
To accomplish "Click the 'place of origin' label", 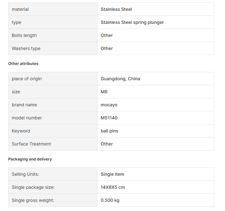I will [27, 79].
